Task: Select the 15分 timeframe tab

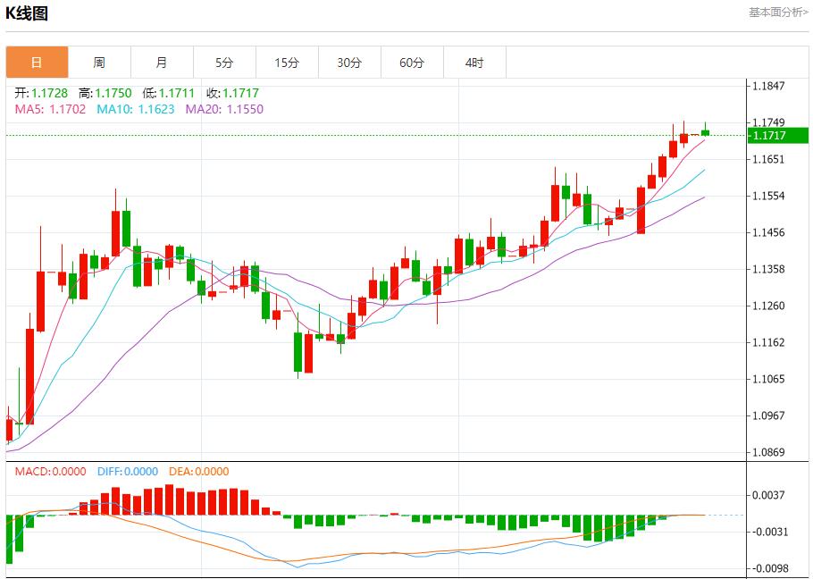Action: point(287,63)
